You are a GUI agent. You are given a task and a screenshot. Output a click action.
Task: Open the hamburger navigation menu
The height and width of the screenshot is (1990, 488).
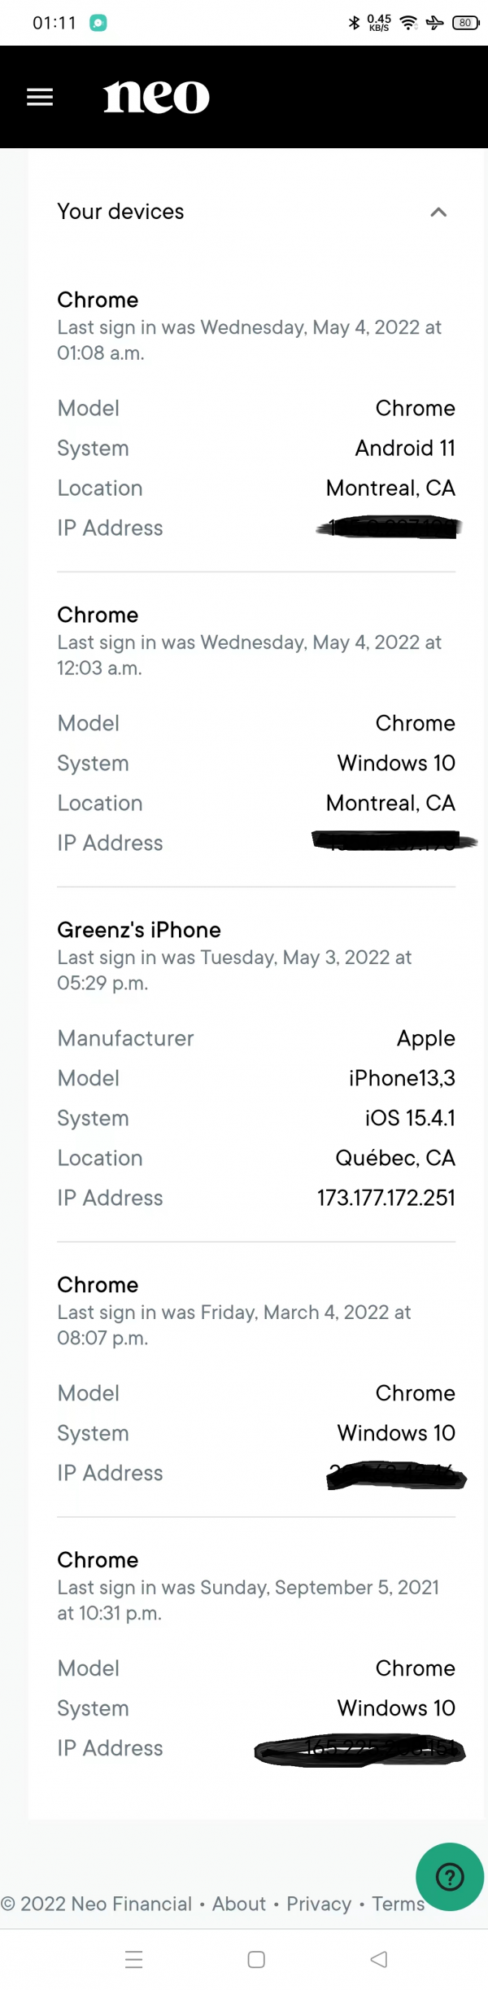(40, 98)
